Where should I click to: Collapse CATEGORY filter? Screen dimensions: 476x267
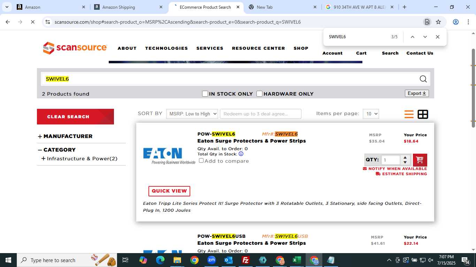57,150
